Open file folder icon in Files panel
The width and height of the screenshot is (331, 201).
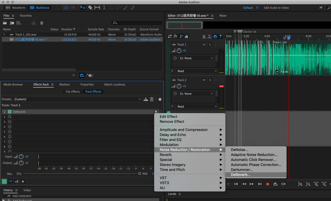5,23
